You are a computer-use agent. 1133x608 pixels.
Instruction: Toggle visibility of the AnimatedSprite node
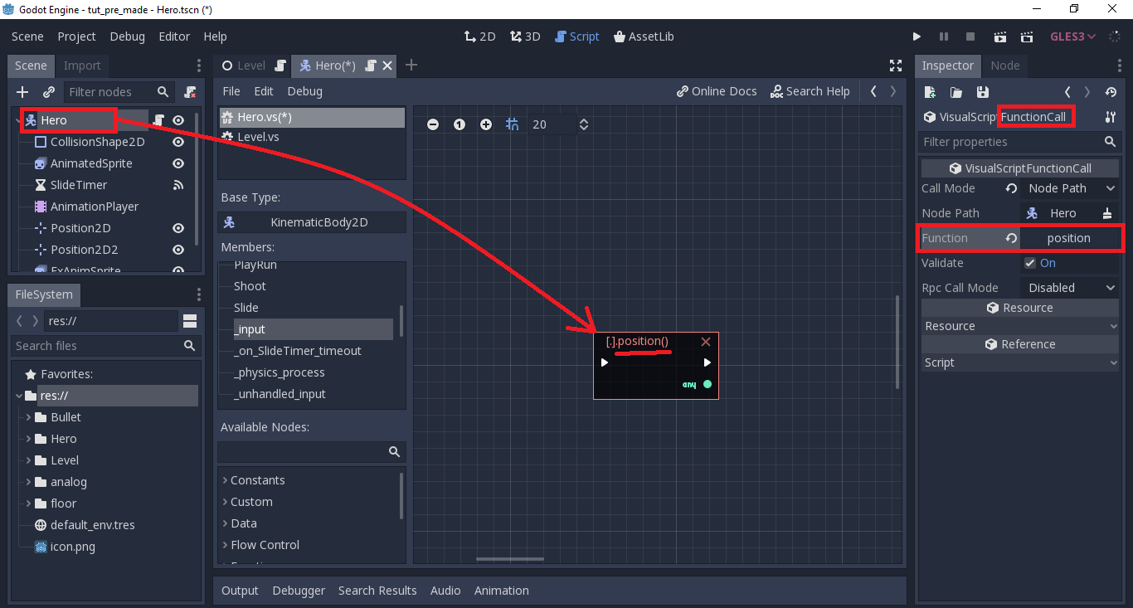177,163
